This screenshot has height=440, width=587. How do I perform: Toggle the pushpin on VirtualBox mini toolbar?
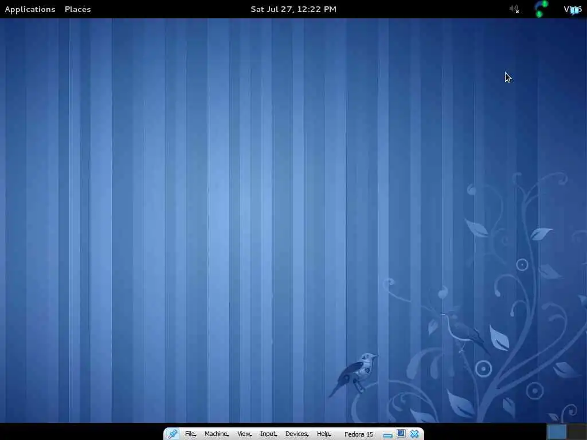click(x=173, y=434)
